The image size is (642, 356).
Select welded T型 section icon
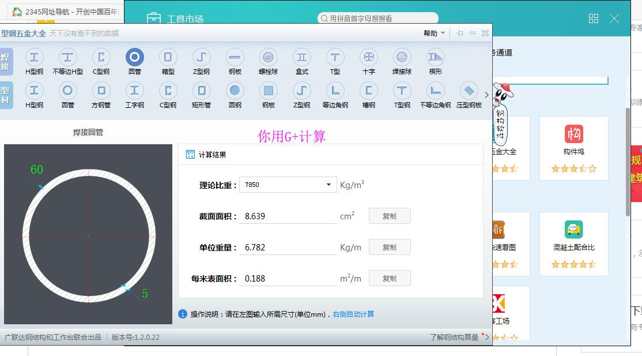point(335,58)
